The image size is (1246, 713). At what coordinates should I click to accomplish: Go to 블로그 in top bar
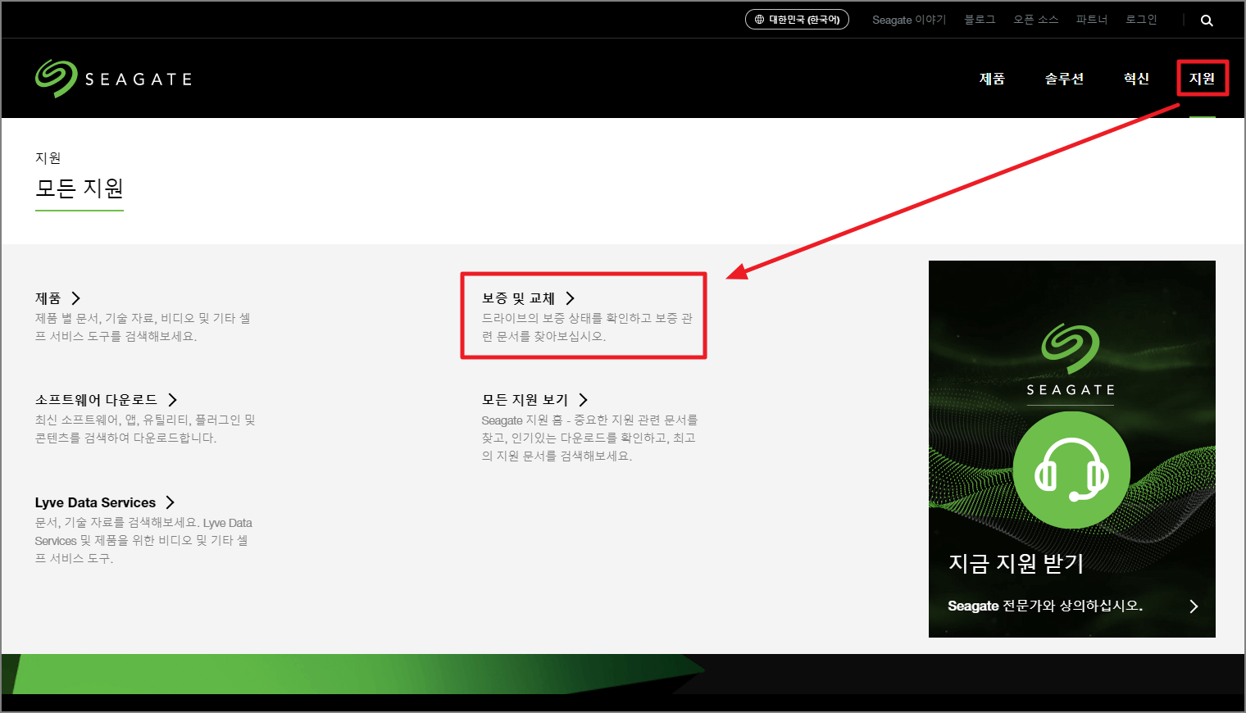tap(980, 20)
